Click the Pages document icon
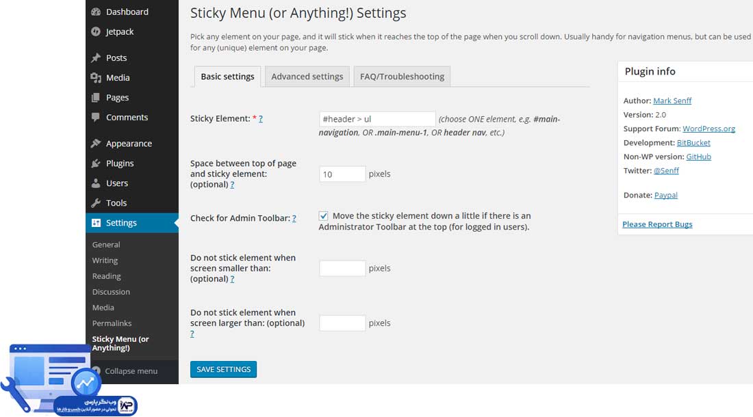 point(96,98)
